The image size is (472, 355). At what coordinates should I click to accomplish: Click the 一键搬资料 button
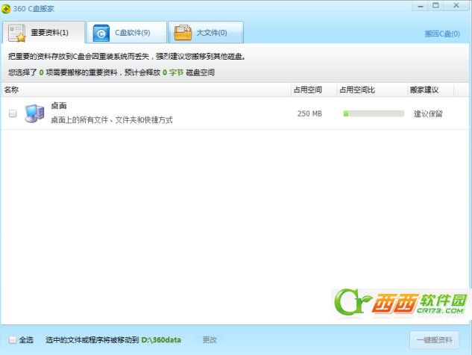click(x=435, y=340)
